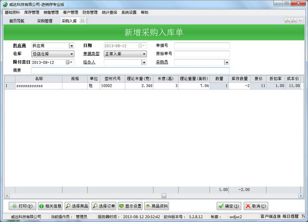Open the 基础资料 menu
308x222 pixels.
pyautogui.click(x=12, y=12)
